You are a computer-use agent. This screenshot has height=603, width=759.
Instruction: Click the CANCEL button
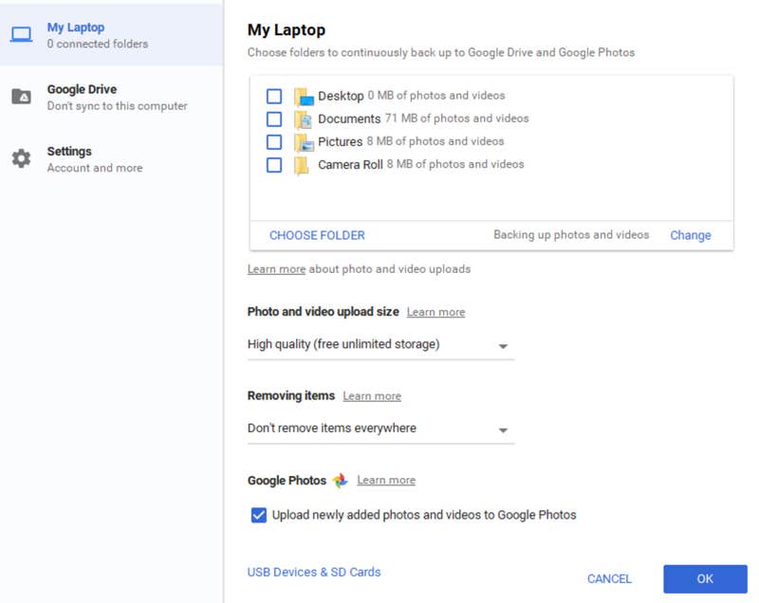click(x=609, y=578)
